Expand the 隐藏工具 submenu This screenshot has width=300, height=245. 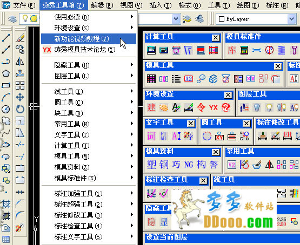[89, 65]
